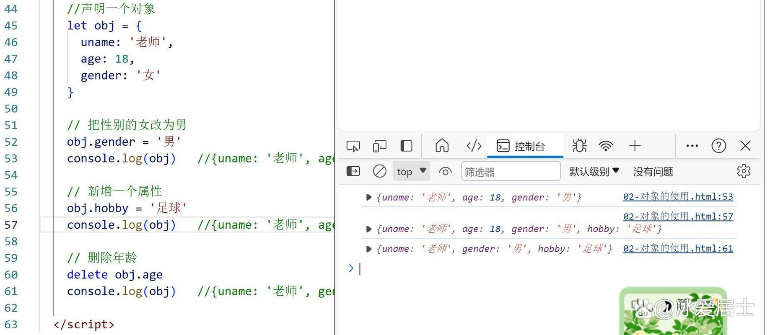
Task: Toggle device emulation mode
Action: tap(379, 146)
